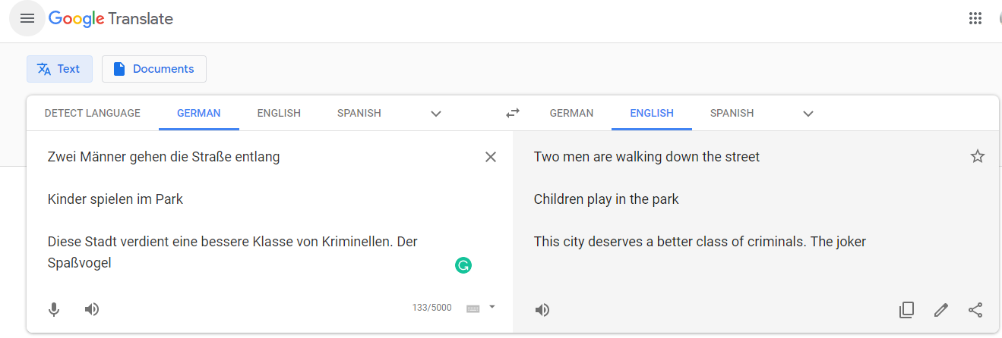Click the Google Translate logo

coord(111,19)
